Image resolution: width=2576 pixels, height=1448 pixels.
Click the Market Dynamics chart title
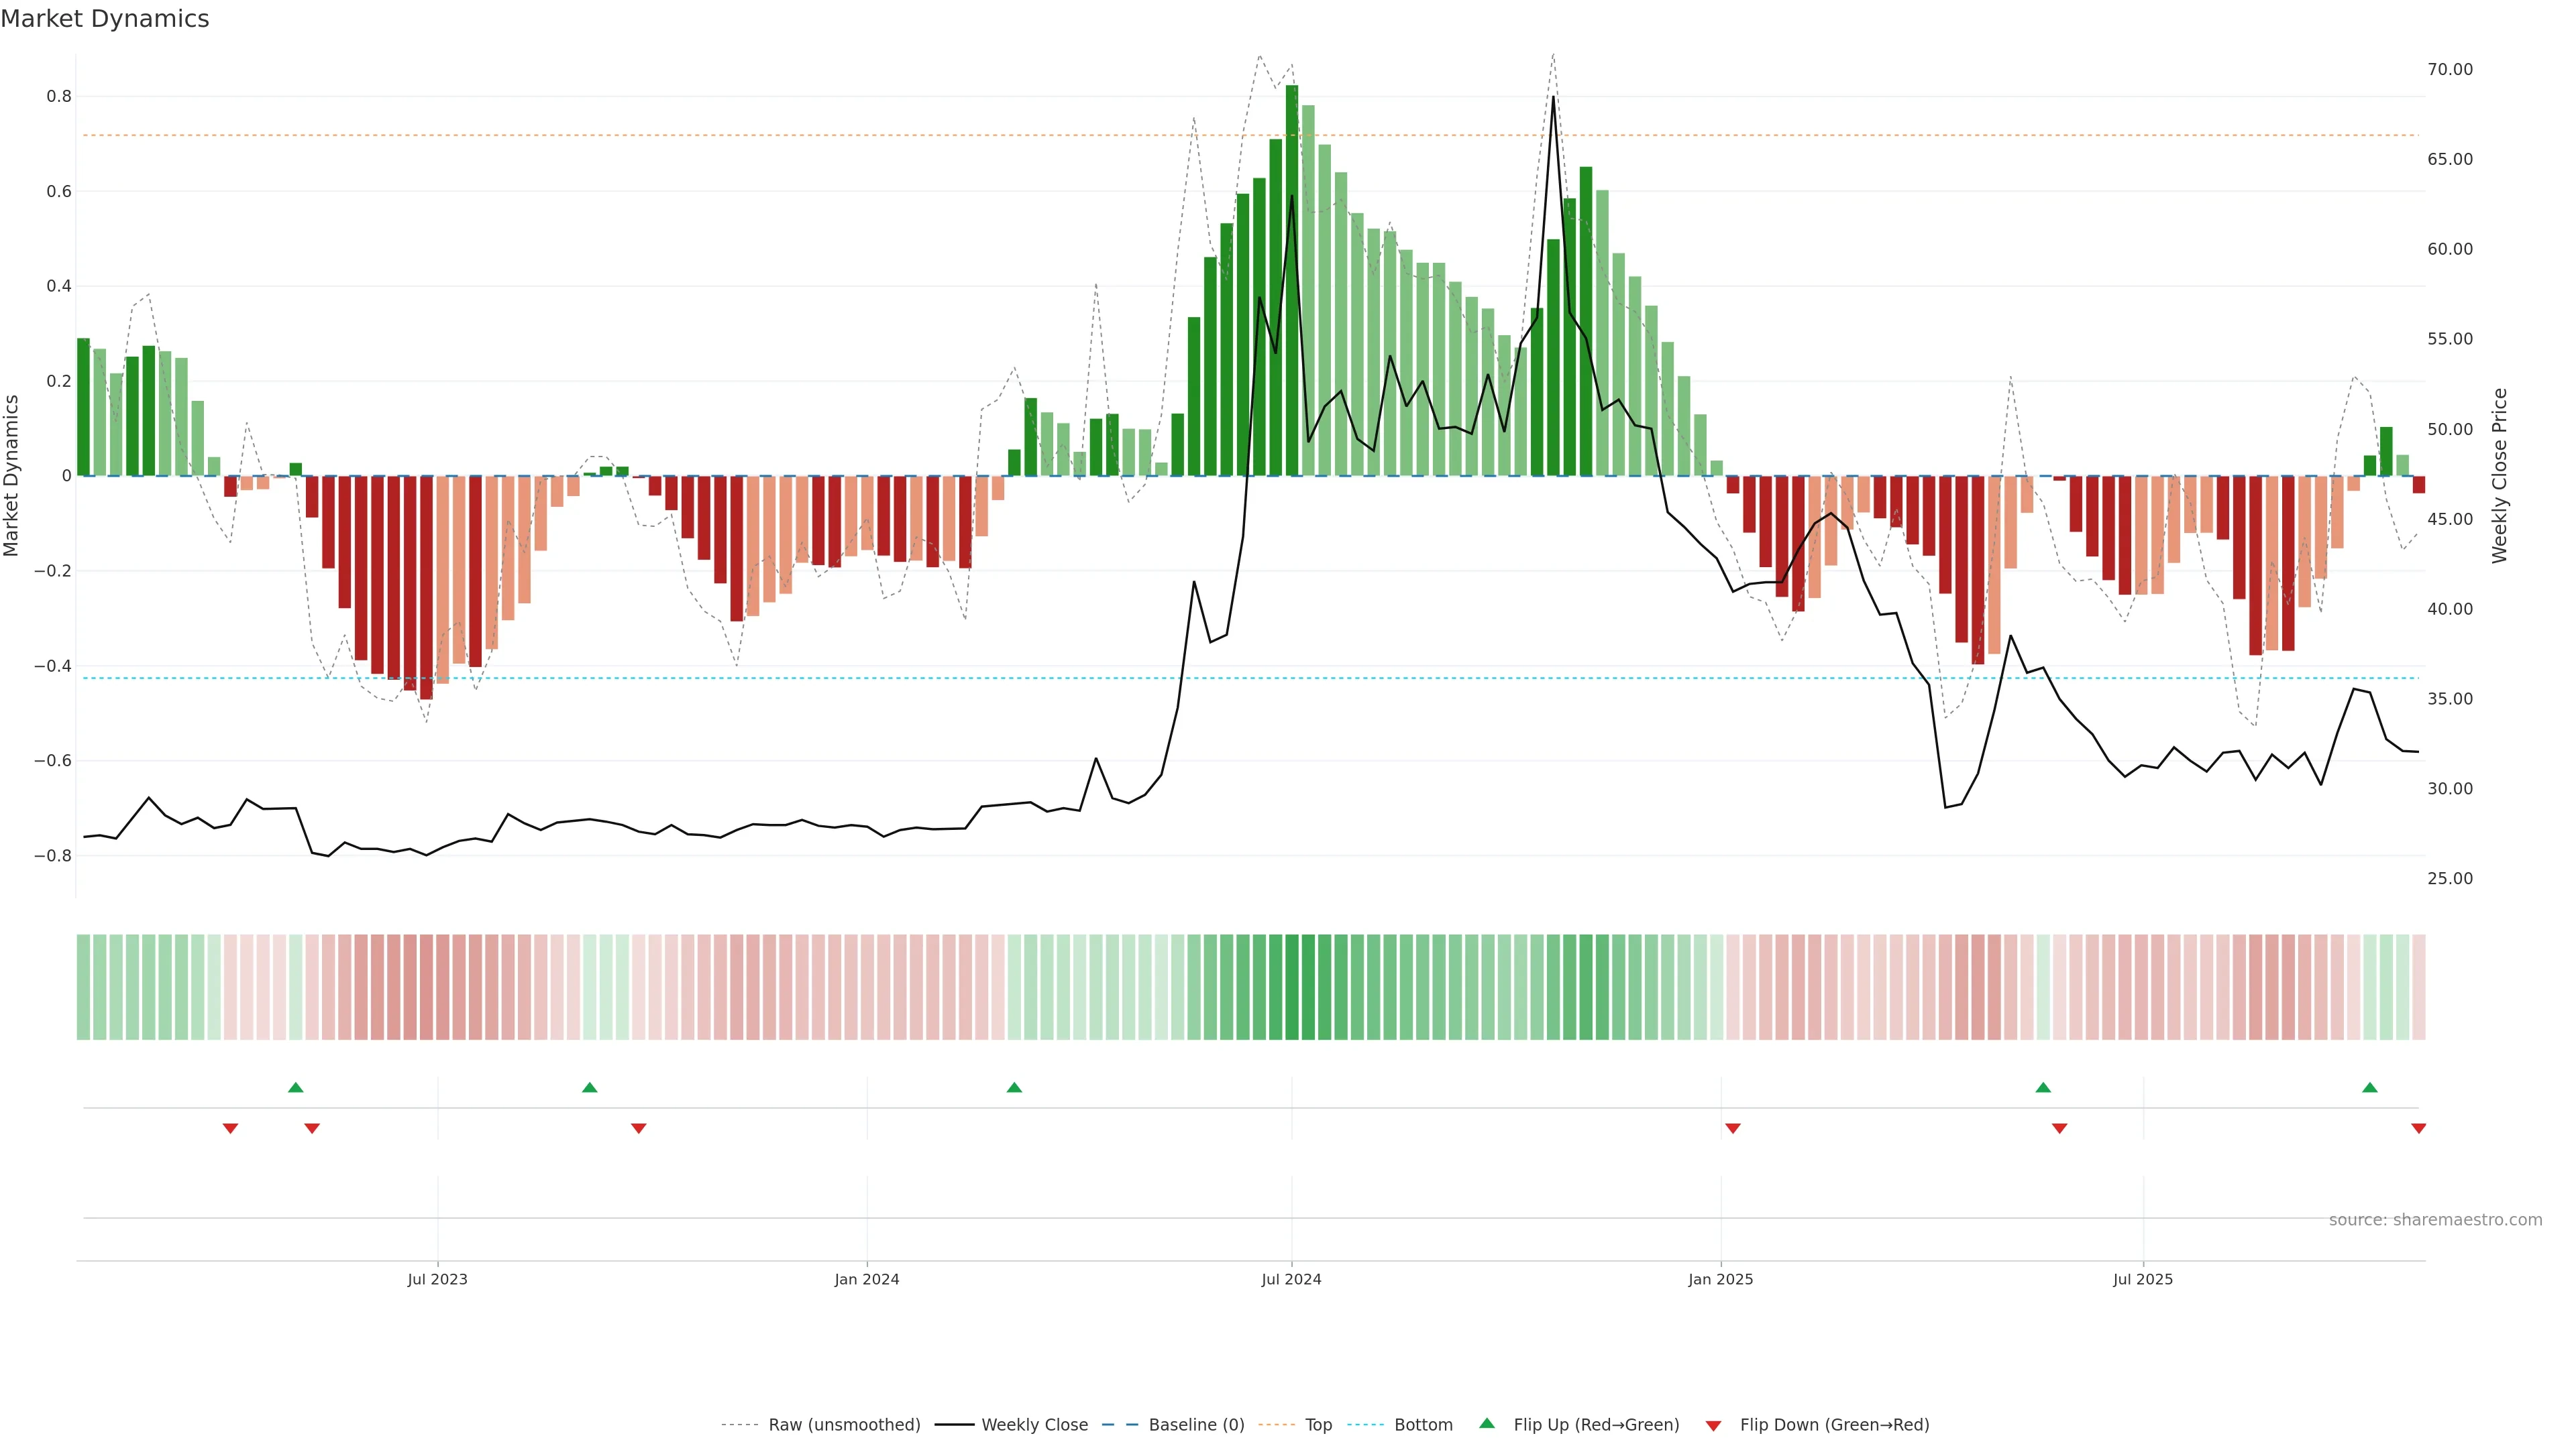pyautogui.click(x=105, y=19)
